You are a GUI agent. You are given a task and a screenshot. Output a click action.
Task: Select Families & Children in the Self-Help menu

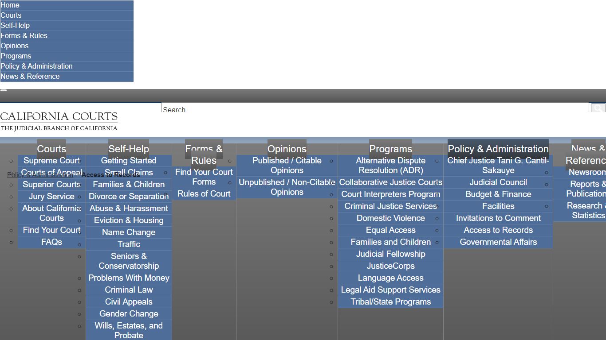coord(129,185)
